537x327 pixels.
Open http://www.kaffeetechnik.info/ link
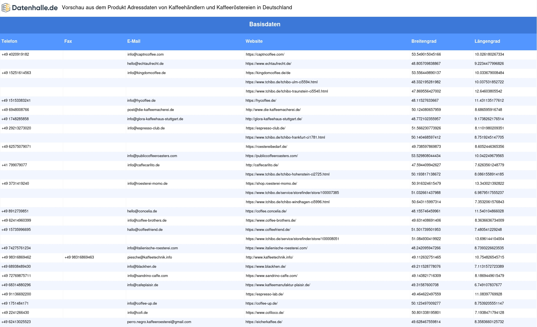(x=269, y=257)
